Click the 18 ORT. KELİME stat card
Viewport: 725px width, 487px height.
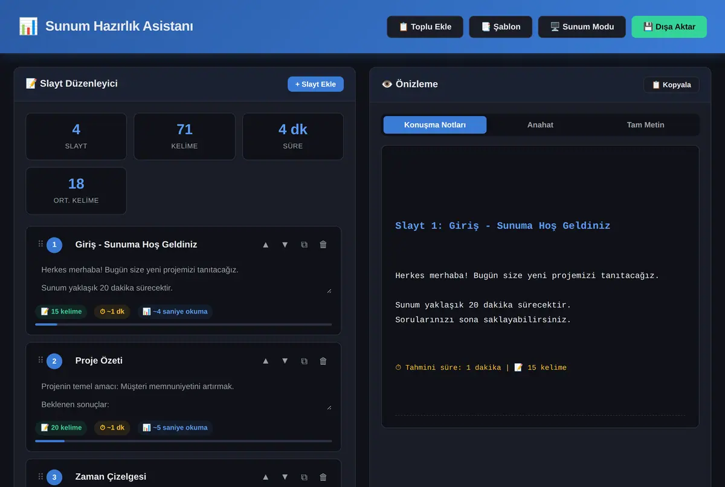[x=76, y=191]
